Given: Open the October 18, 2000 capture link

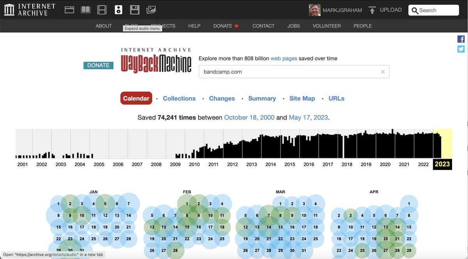Looking at the screenshot, I should [249, 117].
